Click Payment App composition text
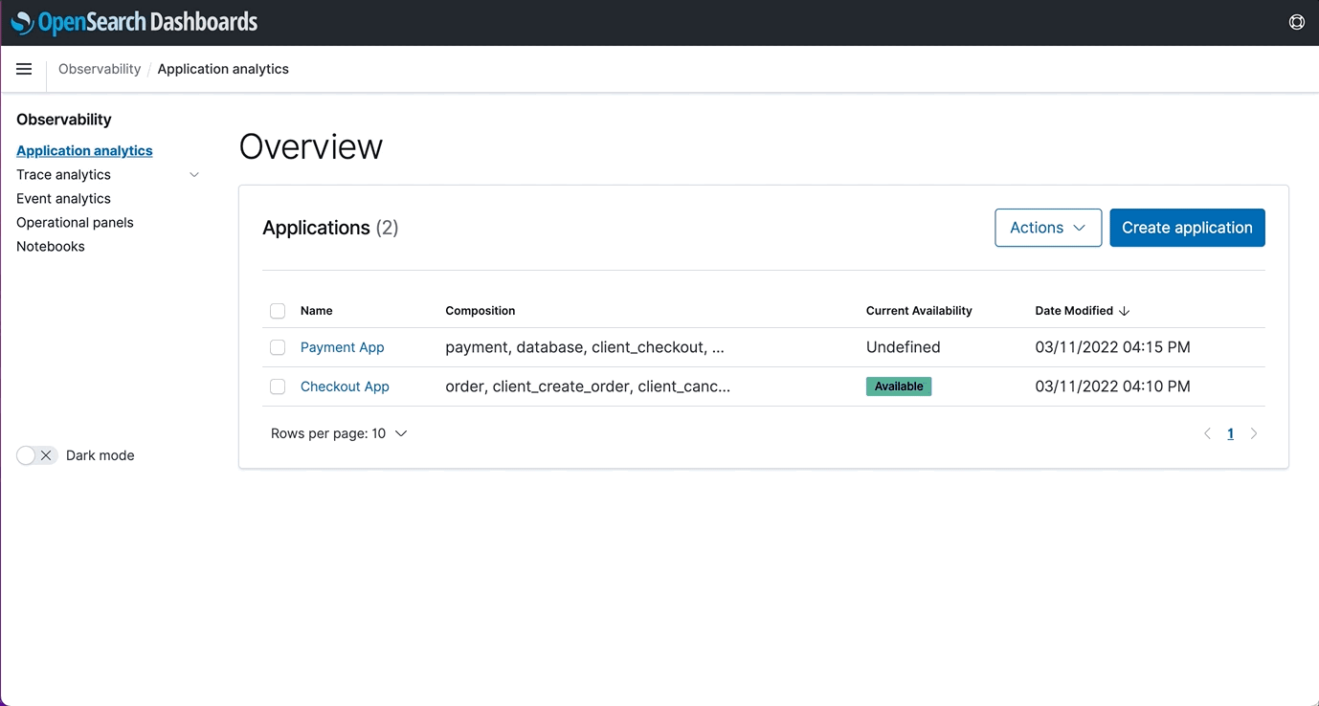The width and height of the screenshot is (1319, 706). (585, 347)
